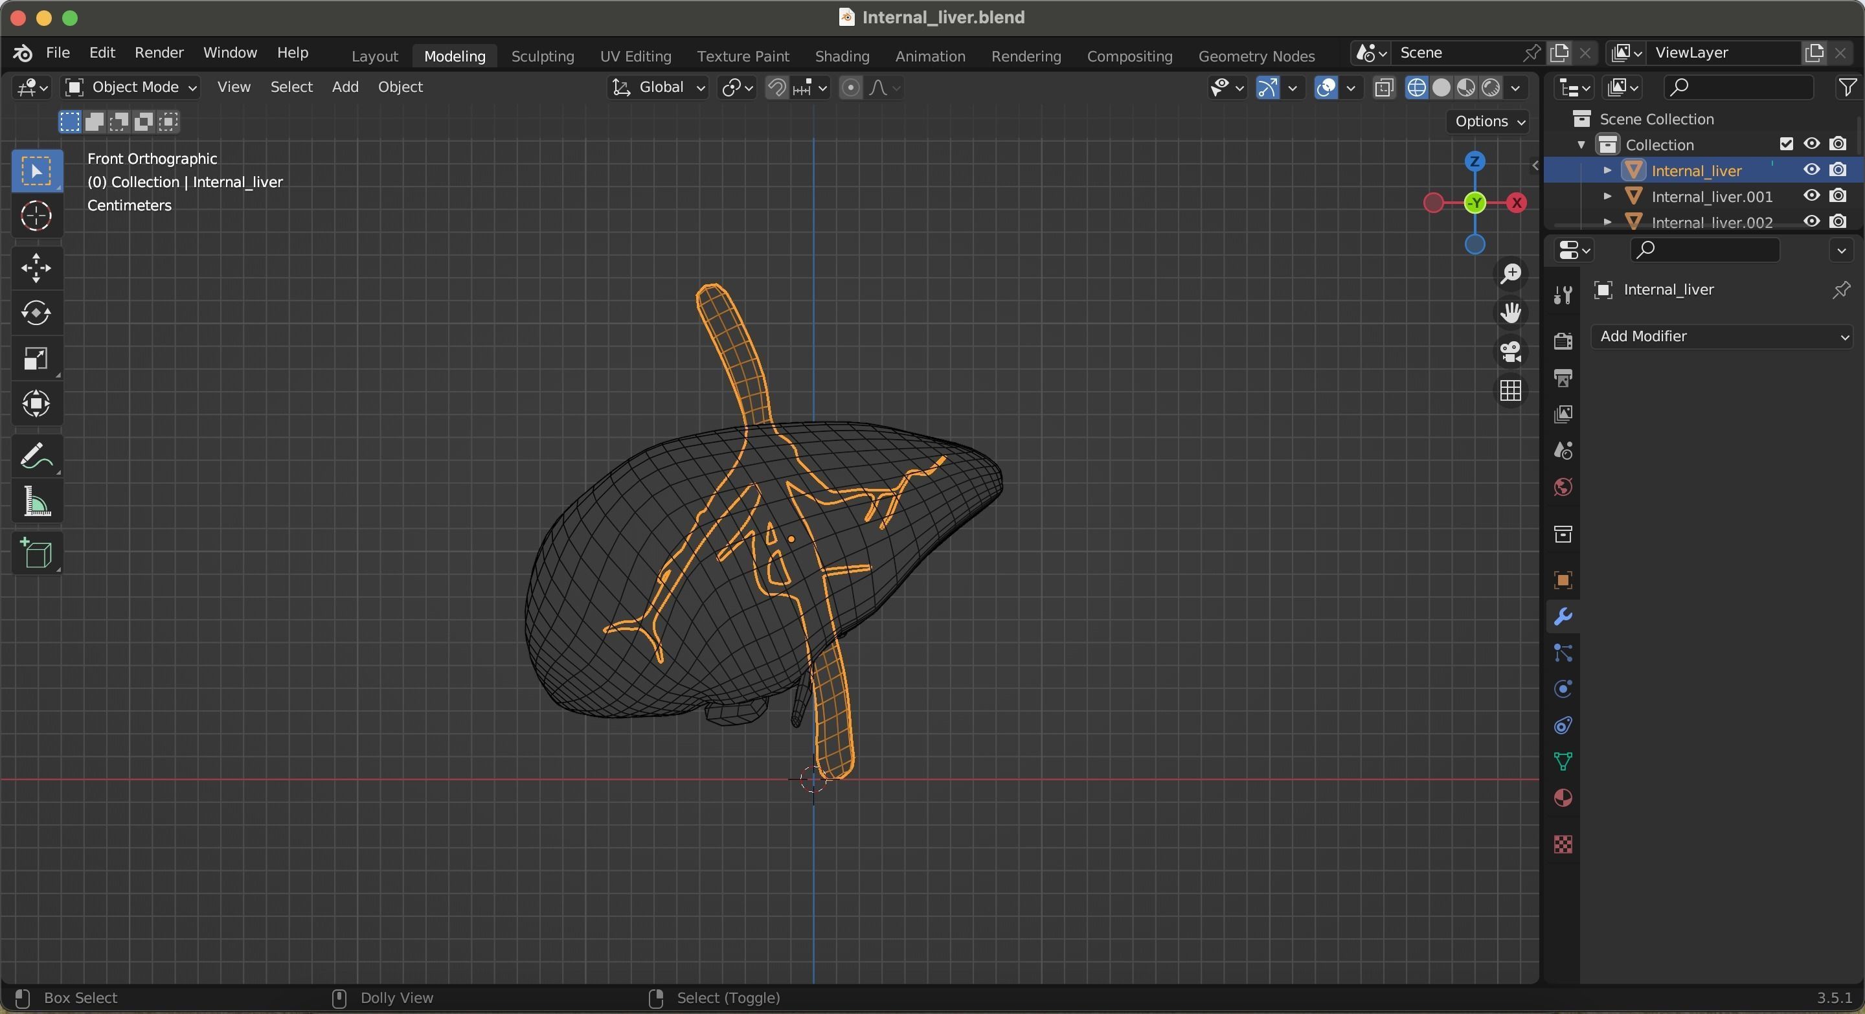Open the Texture properties tab
Image resolution: width=1865 pixels, height=1014 pixels.
tap(1563, 844)
